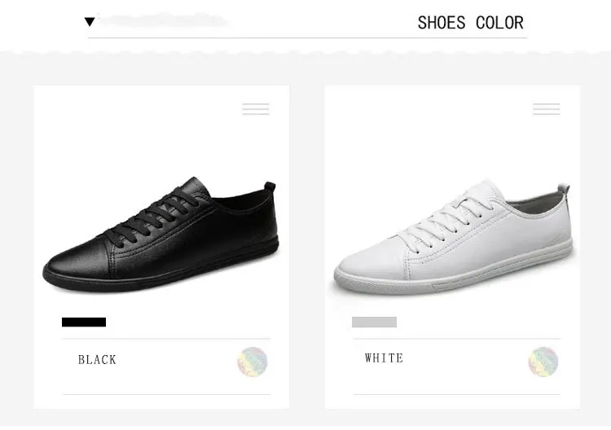This screenshot has height=430, width=611.
Task: Select the light gray color swatch bar
Action: click(x=374, y=322)
